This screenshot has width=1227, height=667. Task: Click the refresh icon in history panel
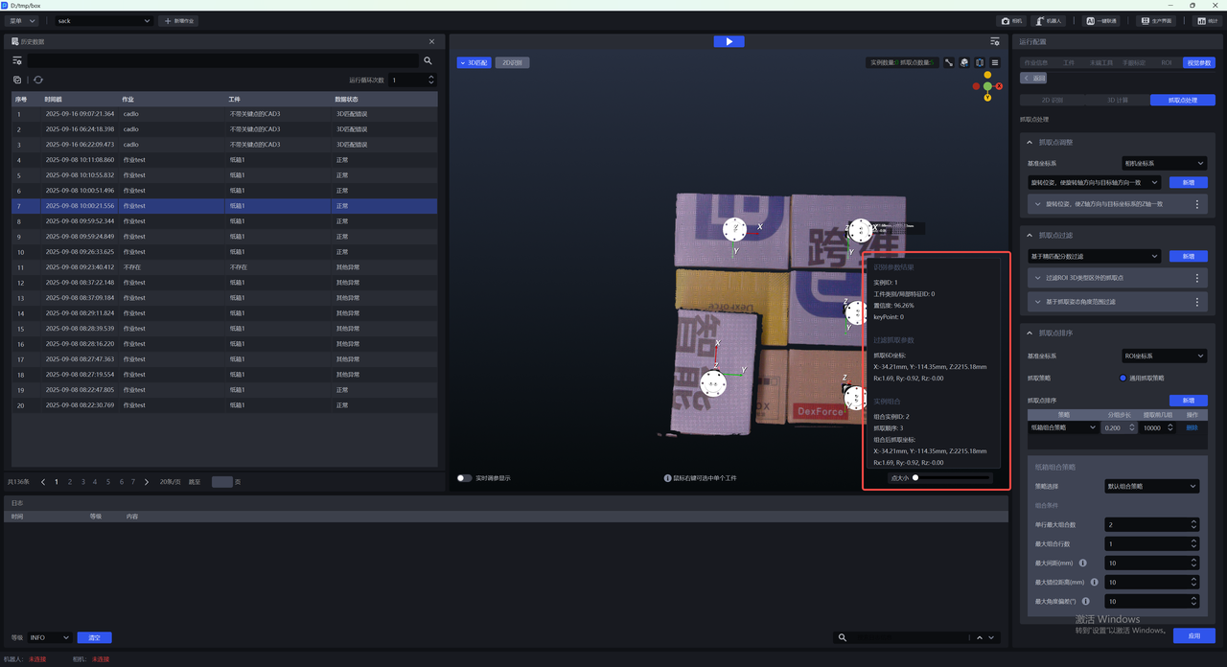[38, 80]
